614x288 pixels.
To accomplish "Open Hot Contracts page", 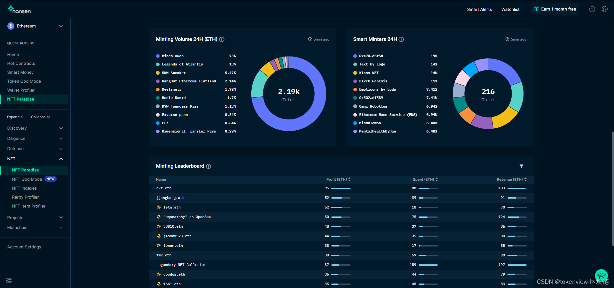I will (21, 64).
